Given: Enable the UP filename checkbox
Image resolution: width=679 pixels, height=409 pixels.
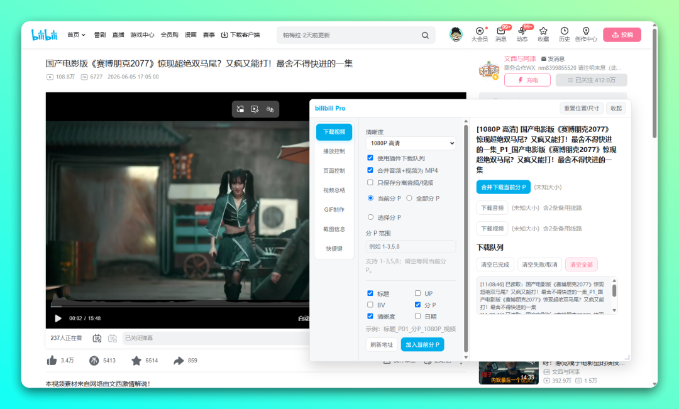Looking at the screenshot, I should 418,293.
